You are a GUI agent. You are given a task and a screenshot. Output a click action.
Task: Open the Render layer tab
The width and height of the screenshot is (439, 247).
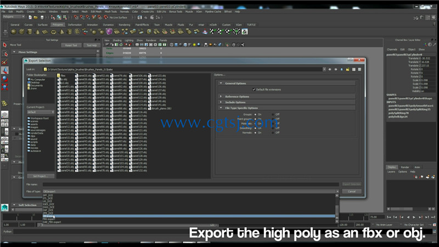405,167
